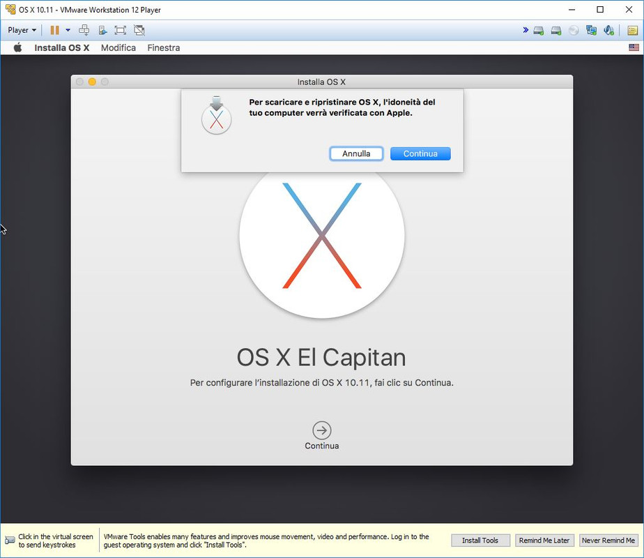The width and height of the screenshot is (644, 558).
Task: Open the Modifica menu
Action: coord(118,47)
